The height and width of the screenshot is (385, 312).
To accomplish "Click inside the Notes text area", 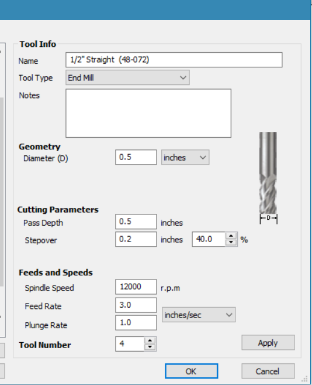I will click(148, 113).
